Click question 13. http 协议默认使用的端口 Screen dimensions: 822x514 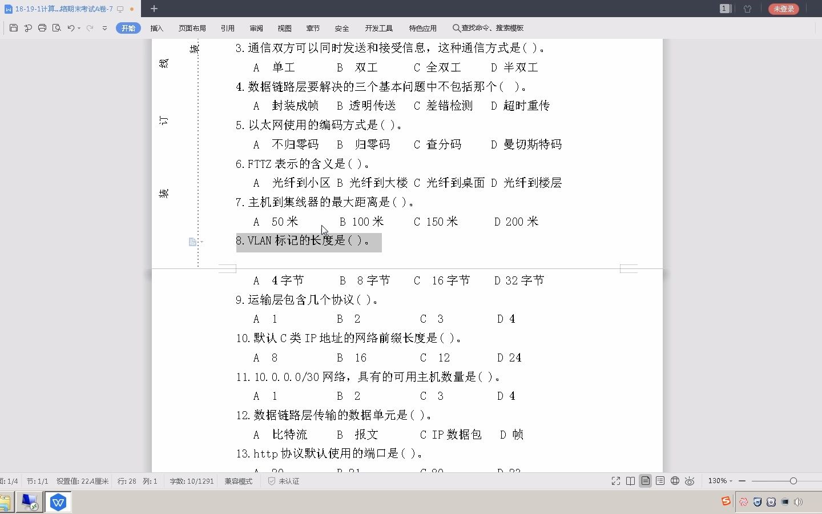point(329,453)
